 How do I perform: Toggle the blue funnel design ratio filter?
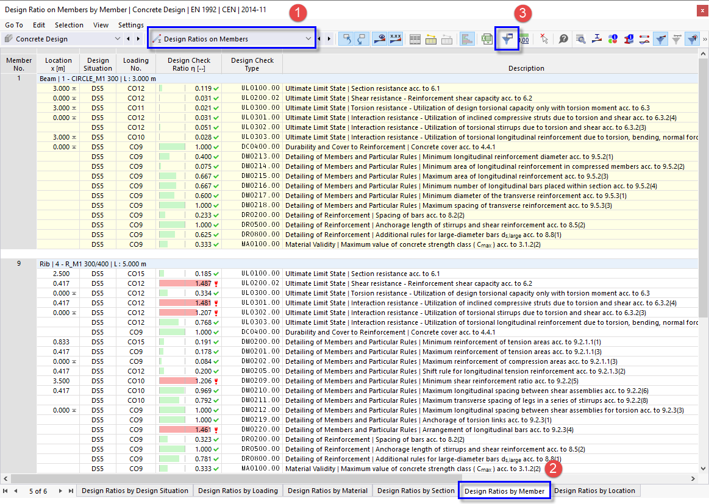click(661, 40)
